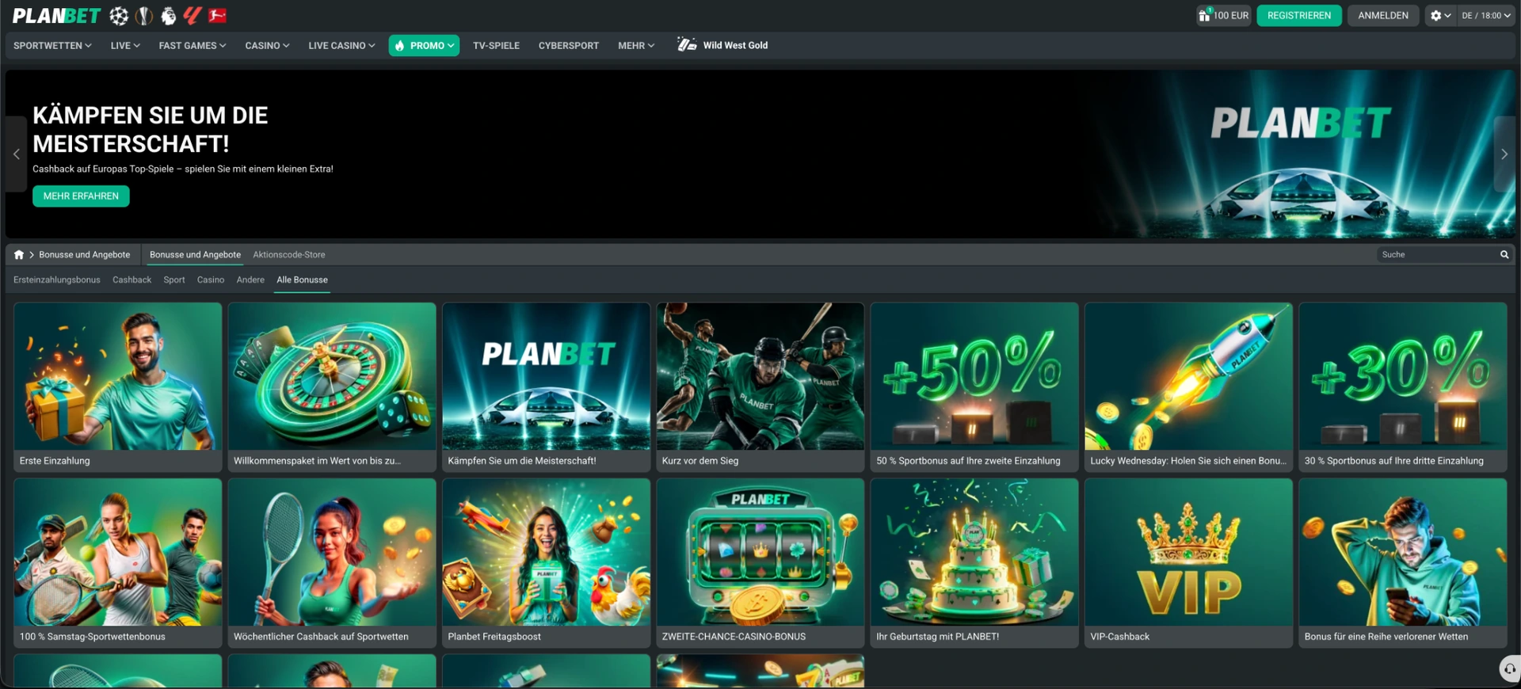
Task: Click the Bonusse und Angebote breadcrumb link
Action: point(85,255)
